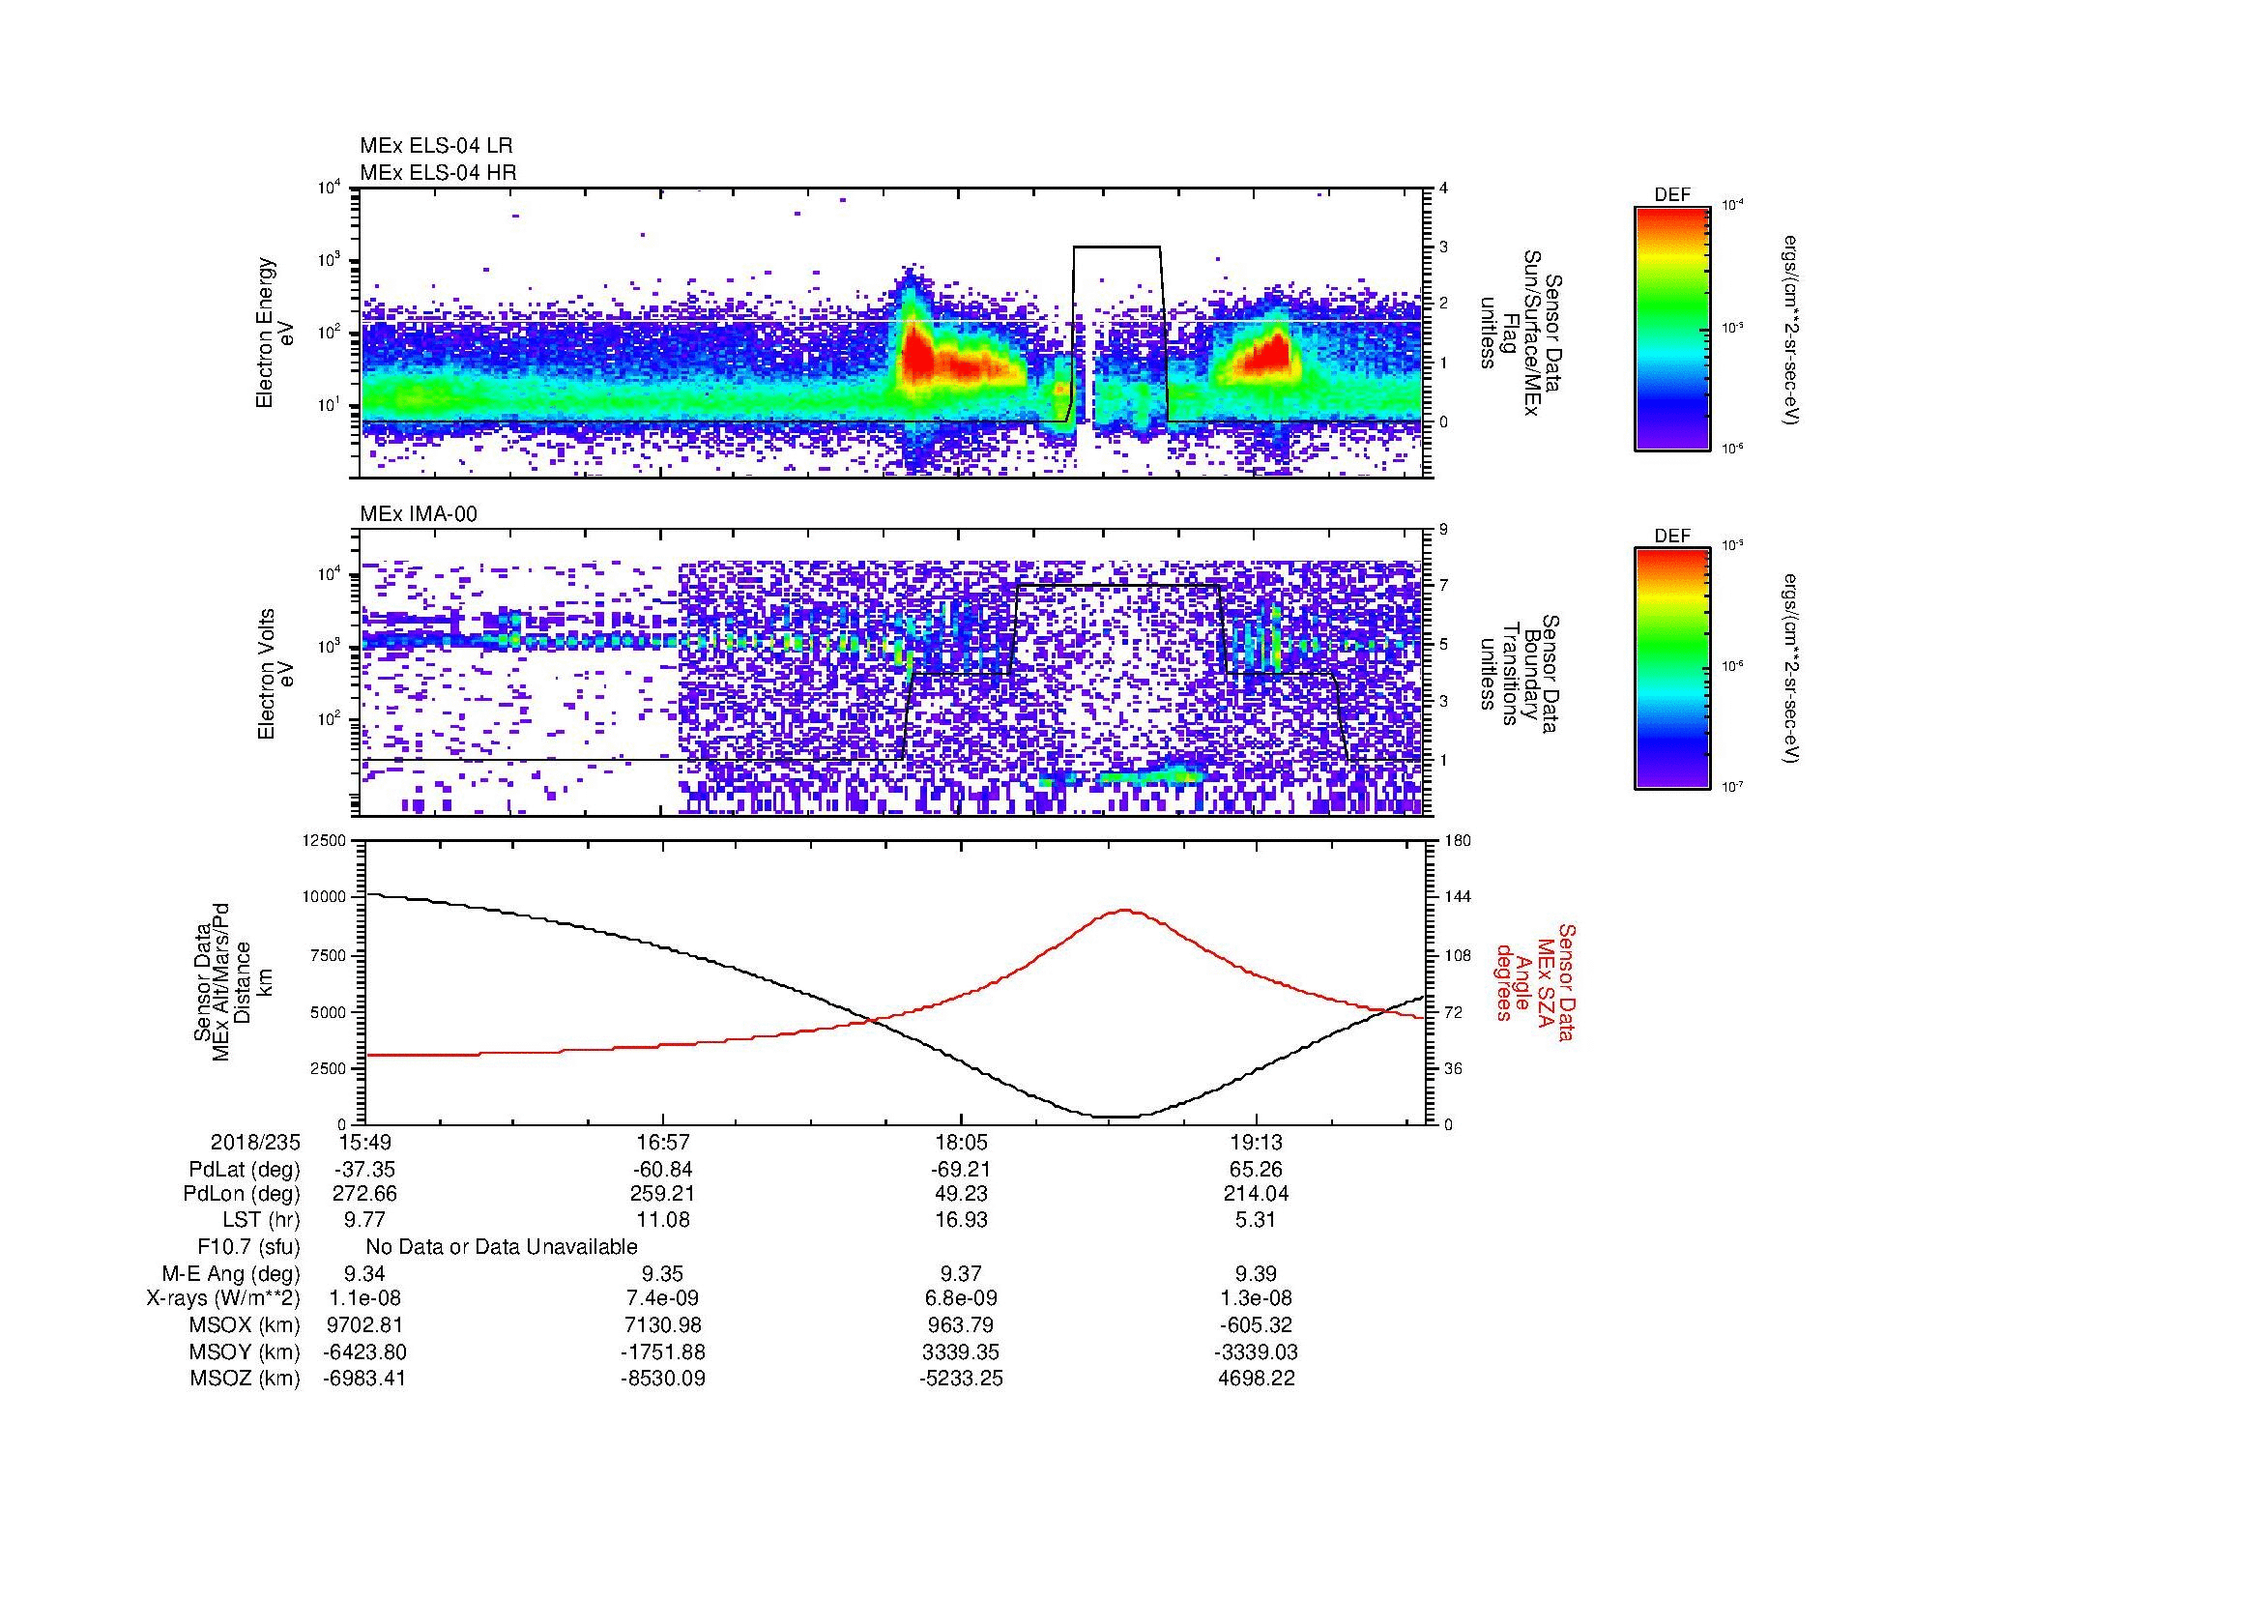Click the PdLon value '259.21'

664,1194
